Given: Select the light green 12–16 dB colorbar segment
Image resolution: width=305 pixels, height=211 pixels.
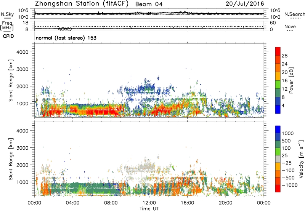Looking at the screenshot, I should click(x=278, y=85).
